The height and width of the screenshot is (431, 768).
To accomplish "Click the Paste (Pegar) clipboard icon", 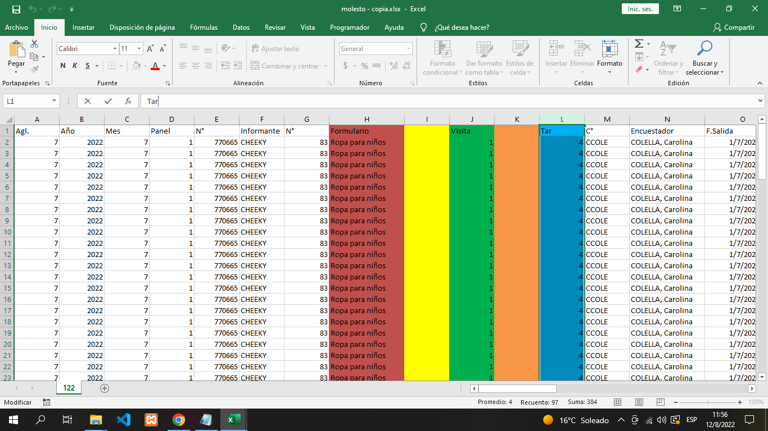I will (x=16, y=49).
